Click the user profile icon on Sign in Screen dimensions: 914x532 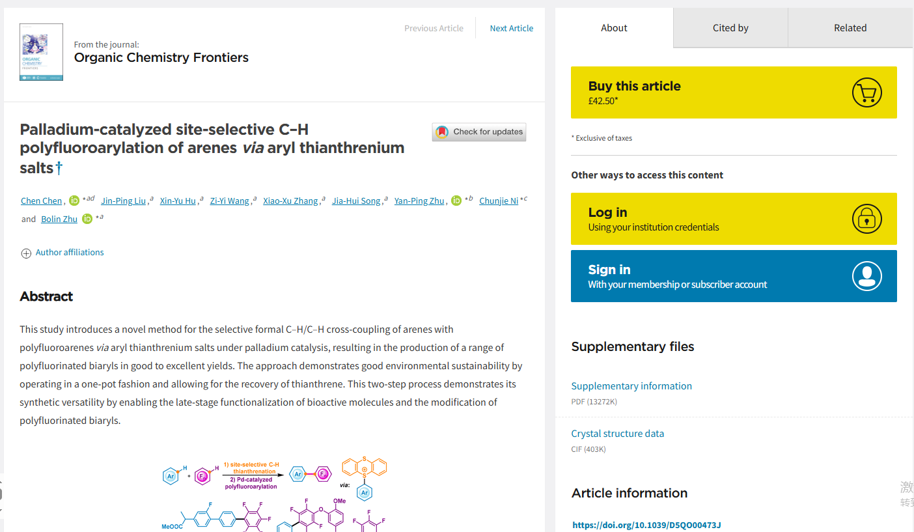(866, 276)
